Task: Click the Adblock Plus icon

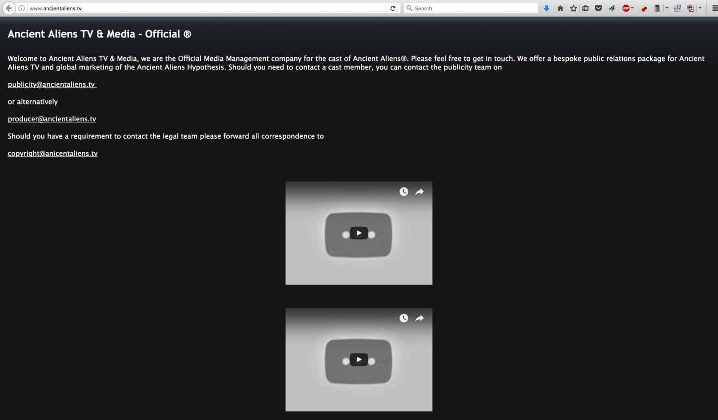Action: coord(626,8)
